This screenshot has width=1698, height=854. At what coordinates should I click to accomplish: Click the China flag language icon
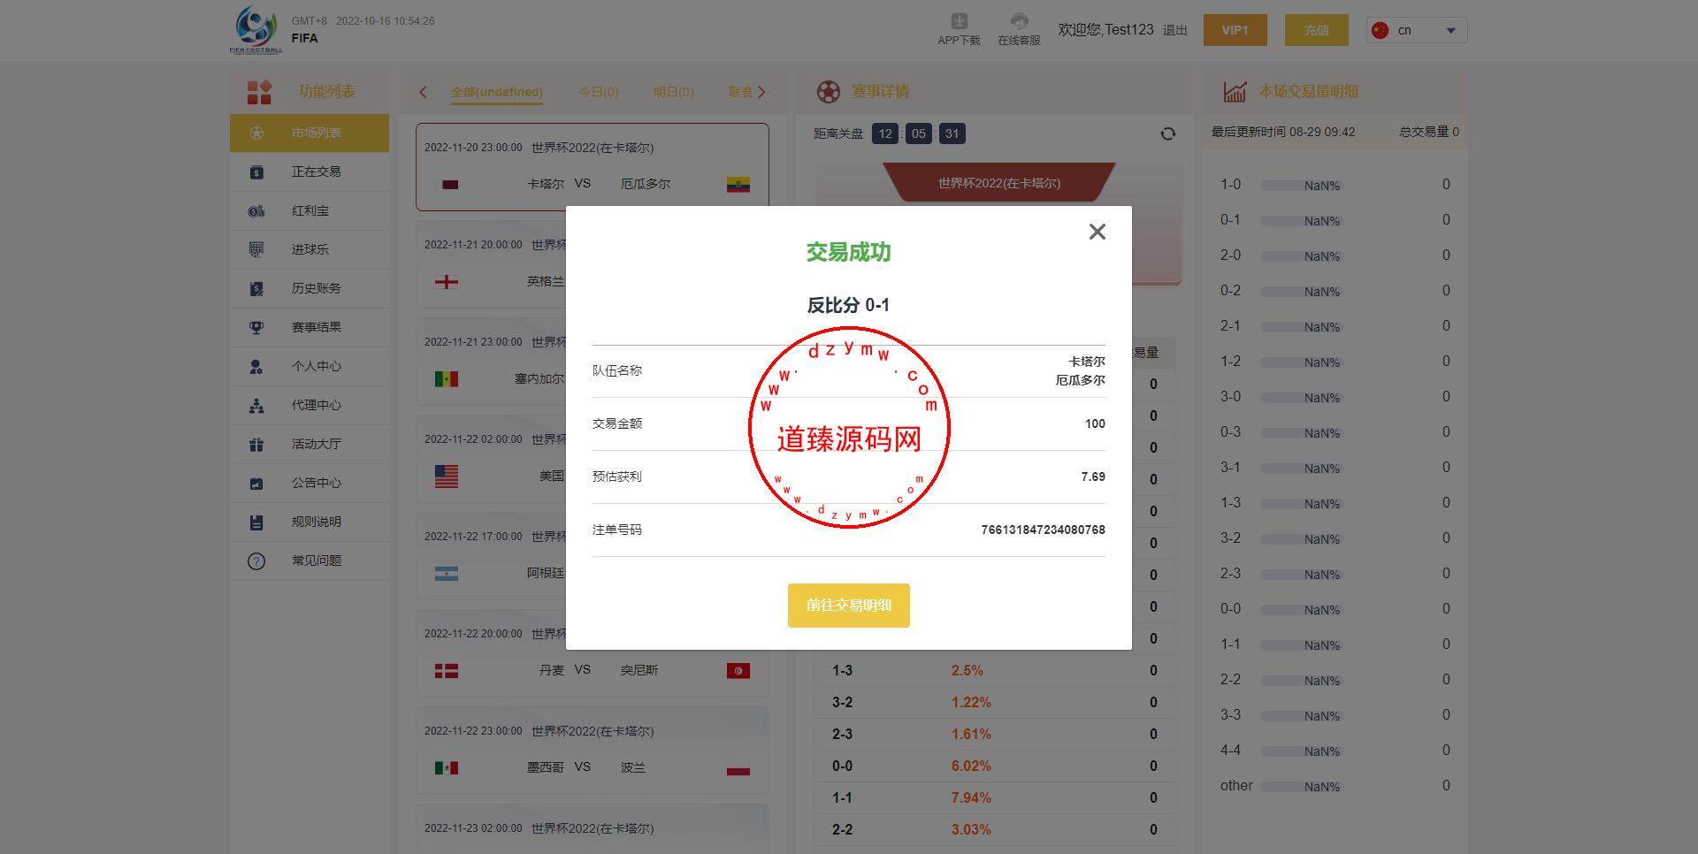click(1380, 30)
